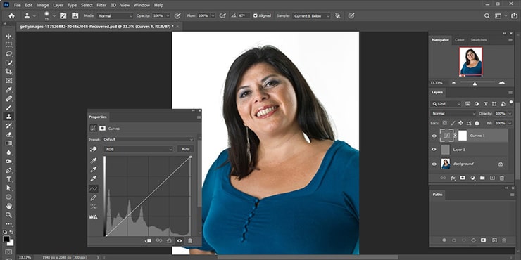Select the Eyedropper tool in the left toolbar
The width and height of the screenshot is (521, 260).
(8, 89)
